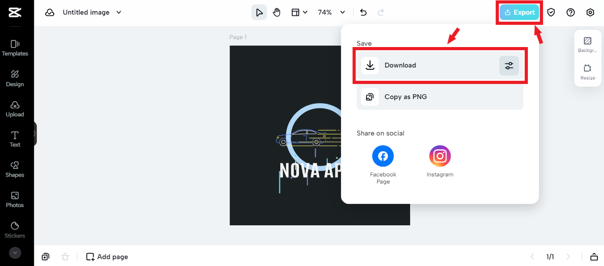Click the 1/1 page indicator
Image resolution: width=604 pixels, height=266 pixels.
coord(550,256)
